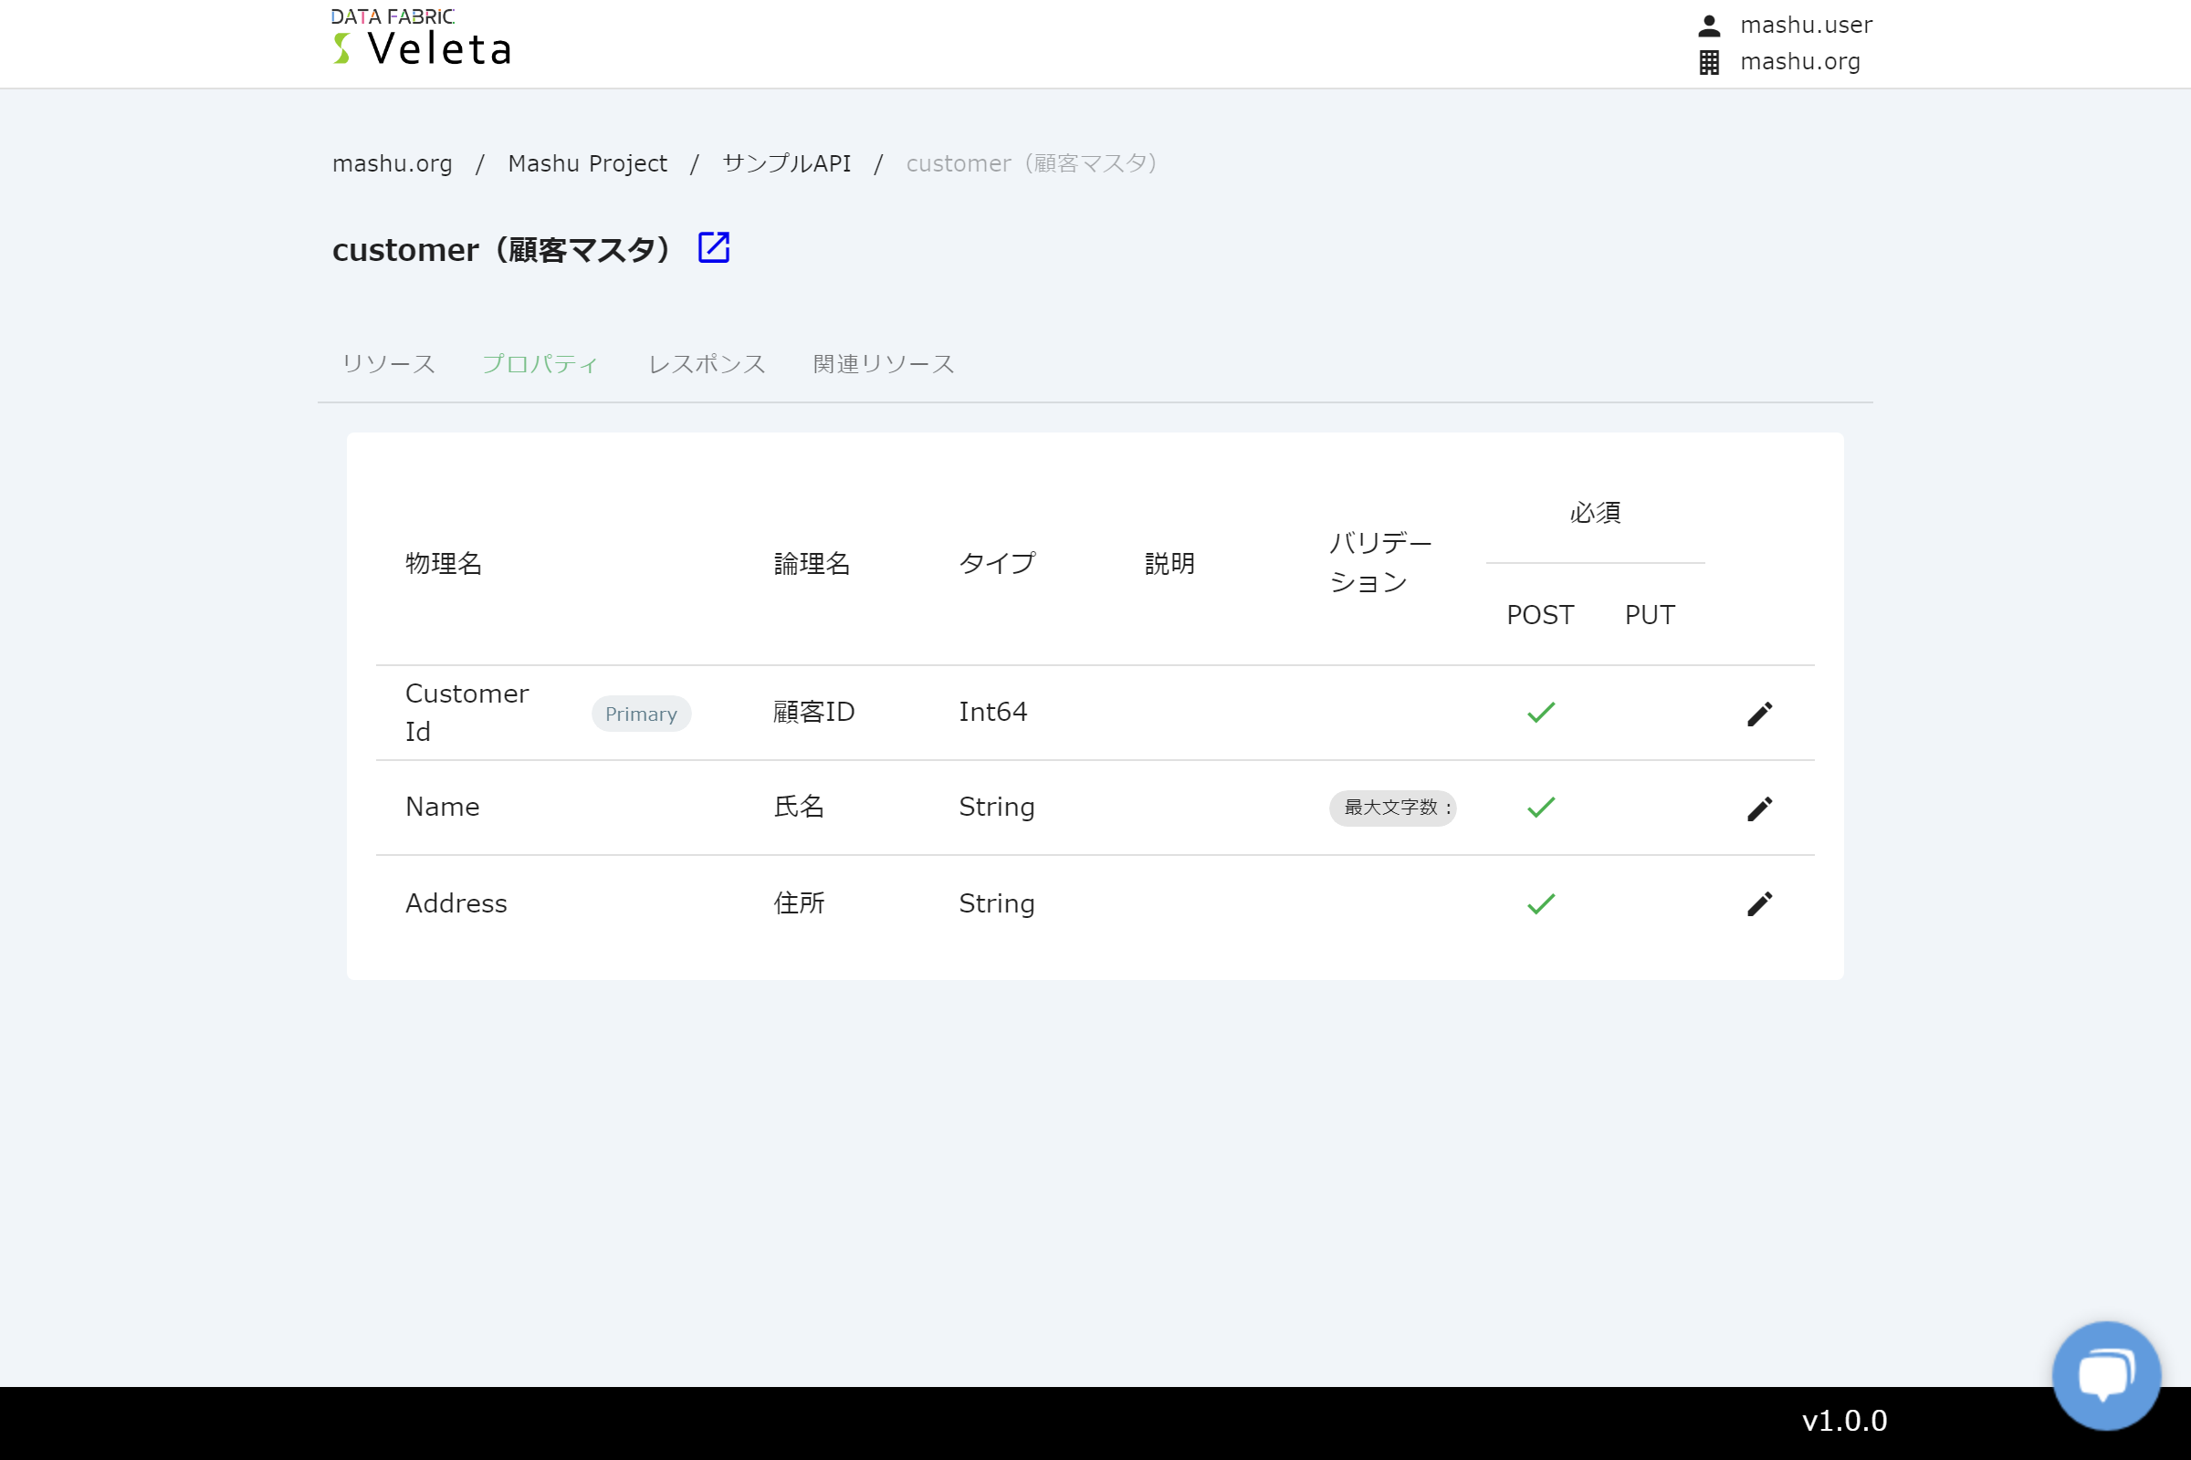Click the 最大文字数 validation chip
The width and height of the screenshot is (2191, 1460).
[x=1391, y=808]
